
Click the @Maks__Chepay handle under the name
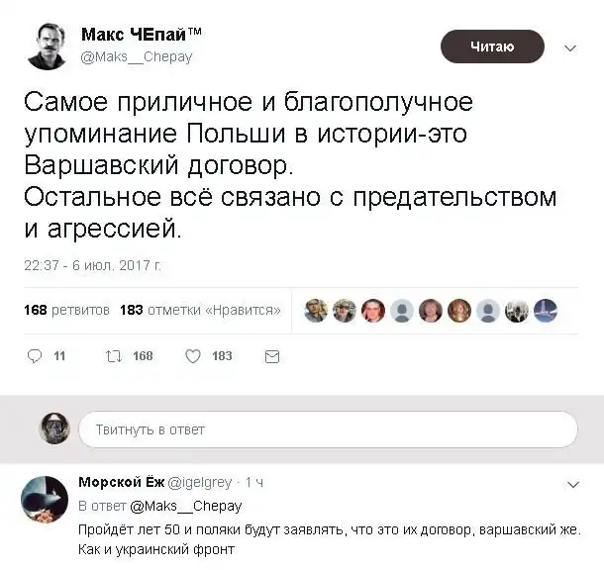click(x=137, y=57)
